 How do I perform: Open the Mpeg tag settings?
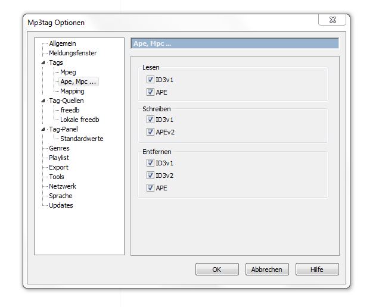68,72
